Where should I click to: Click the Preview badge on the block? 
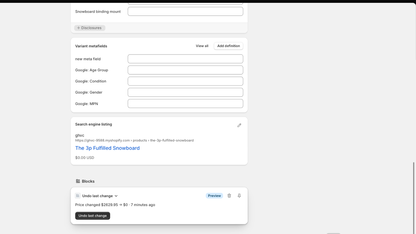[214, 196]
